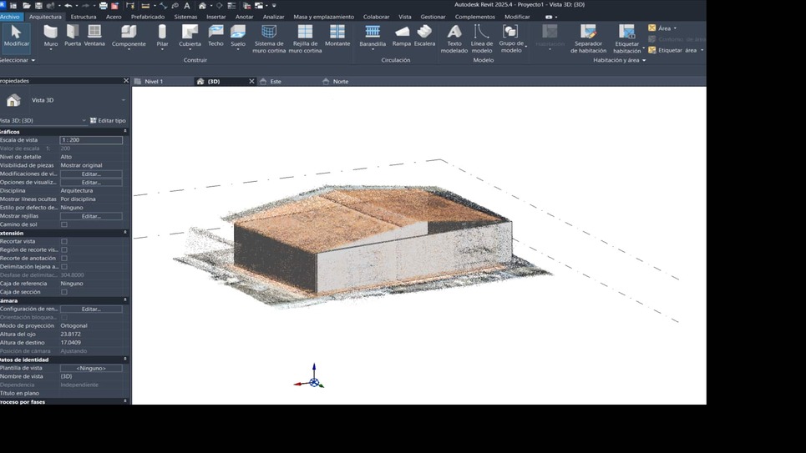Image resolution: width=806 pixels, height=453 pixels.
Task: Close the {3D} view tab
Action: [x=251, y=81]
